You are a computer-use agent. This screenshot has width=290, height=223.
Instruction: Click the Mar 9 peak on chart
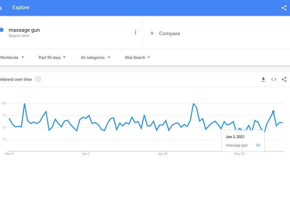coord(25,104)
